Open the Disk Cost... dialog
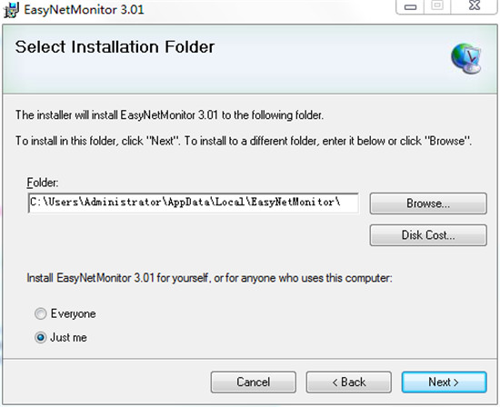Image resolution: width=500 pixels, height=407 pixels. 428,235
